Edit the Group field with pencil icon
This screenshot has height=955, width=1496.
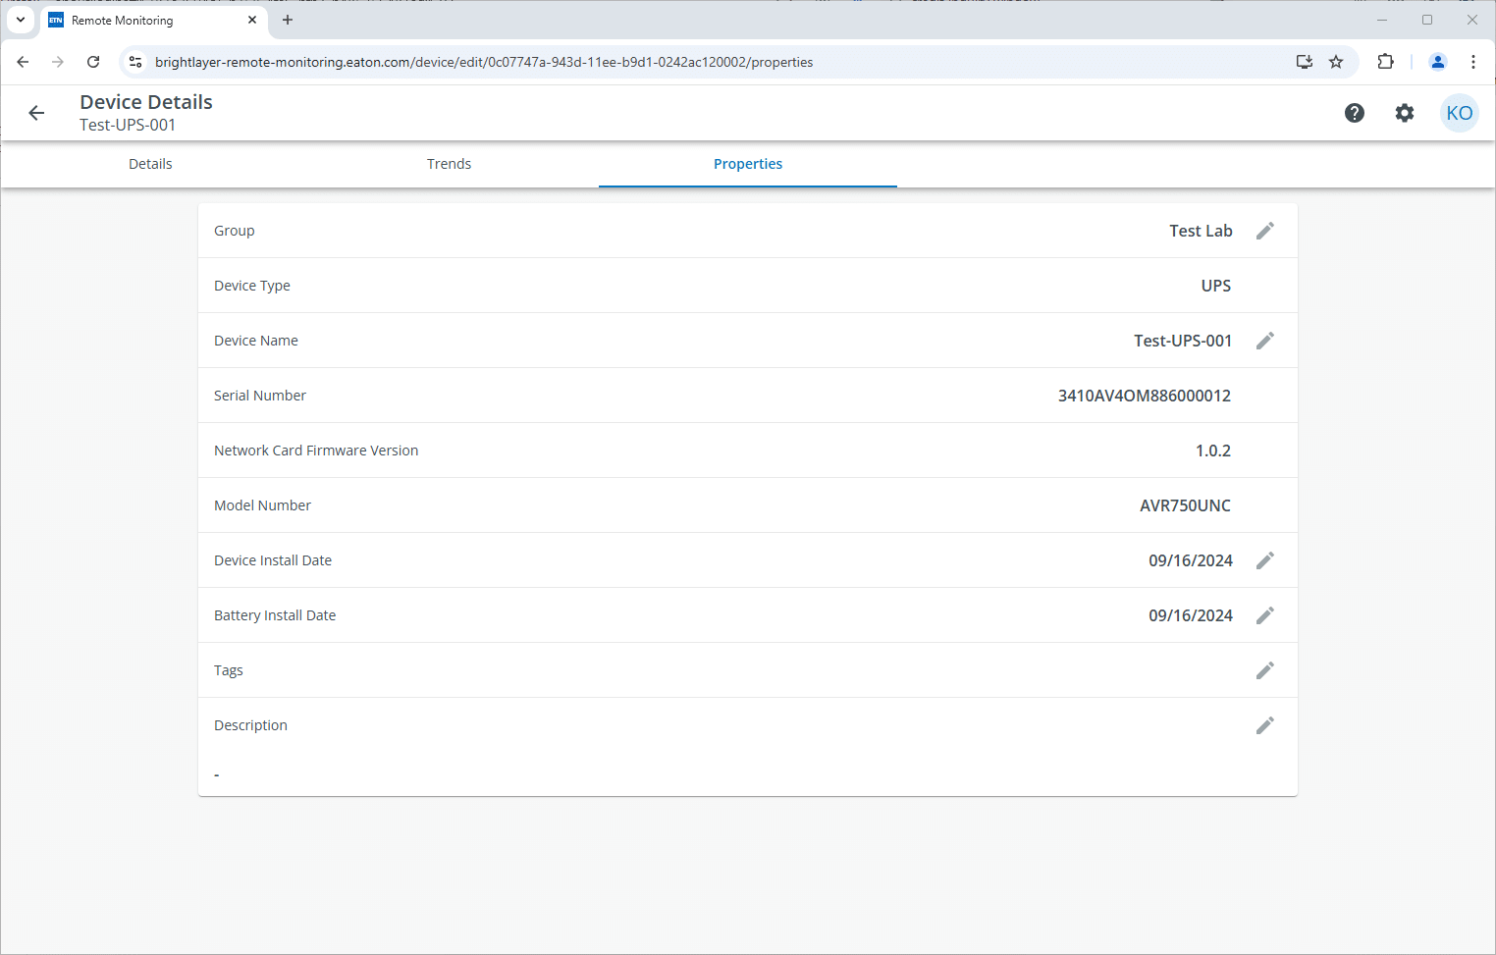1265,231
